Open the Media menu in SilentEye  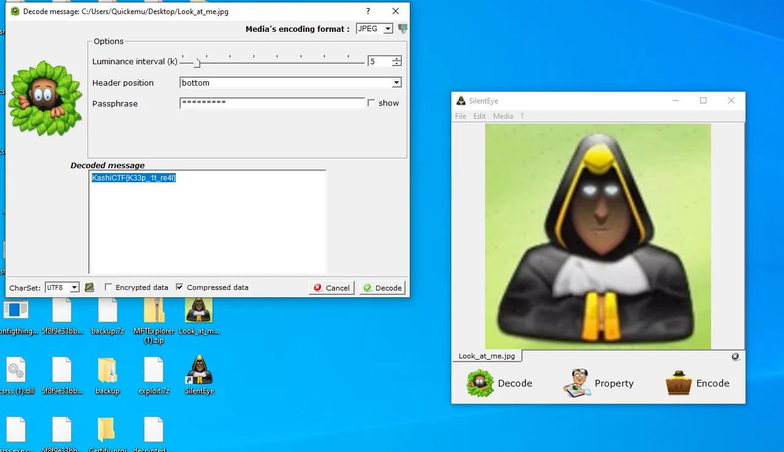tap(503, 116)
